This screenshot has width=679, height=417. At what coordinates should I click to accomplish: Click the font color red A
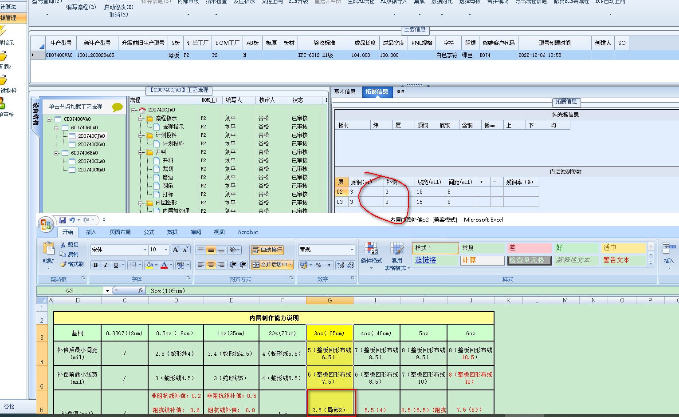tap(164, 265)
